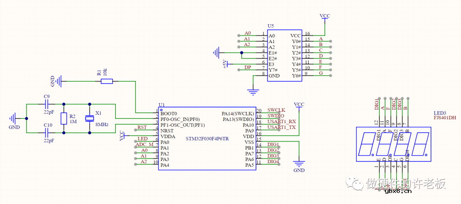This screenshot has width=461, height=204.
Task: Select the SWCLK net label
Action: pyautogui.click(x=276, y=110)
